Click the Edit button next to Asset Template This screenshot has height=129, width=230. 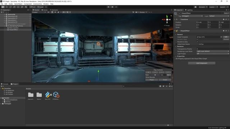226,37
